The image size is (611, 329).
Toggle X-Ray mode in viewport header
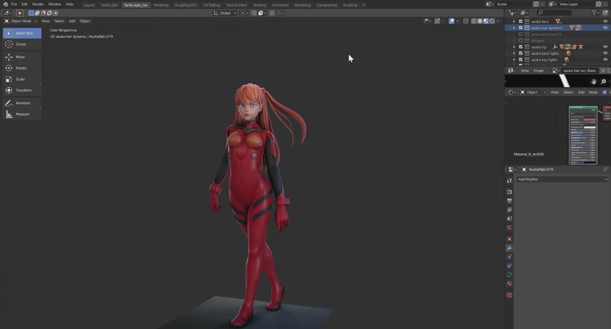(x=466, y=21)
